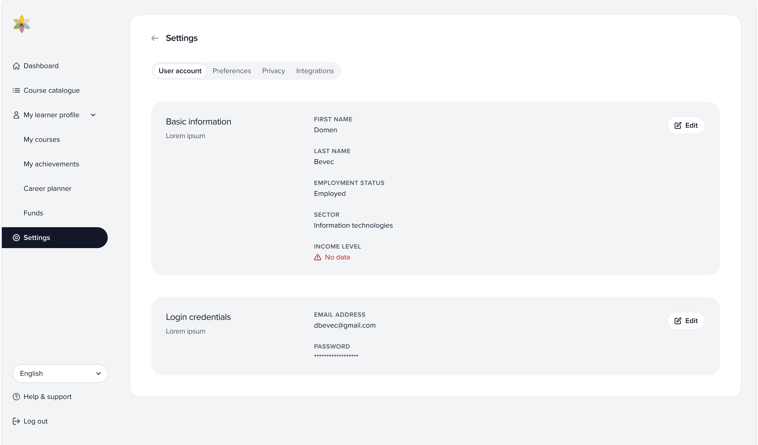
Task: Edit the Login credentials section
Action: (686, 321)
